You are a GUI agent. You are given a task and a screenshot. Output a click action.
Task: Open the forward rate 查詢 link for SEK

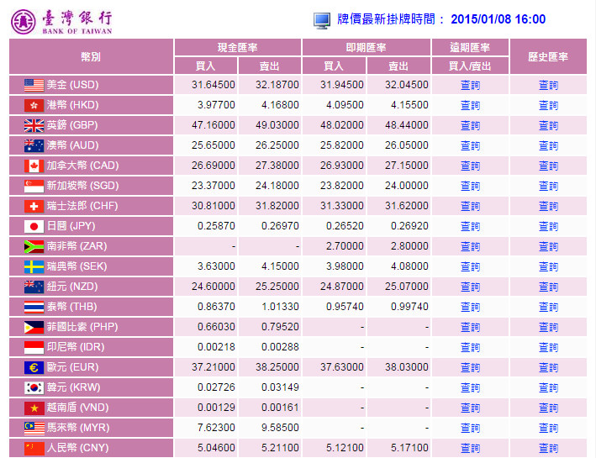pyautogui.click(x=470, y=266)
